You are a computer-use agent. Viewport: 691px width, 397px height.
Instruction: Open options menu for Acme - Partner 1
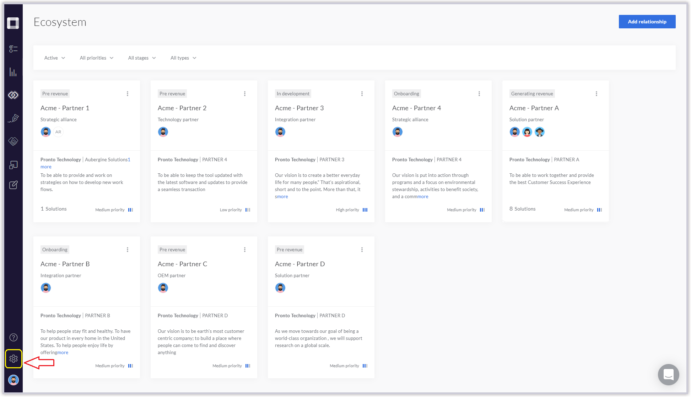coord(128,94)
